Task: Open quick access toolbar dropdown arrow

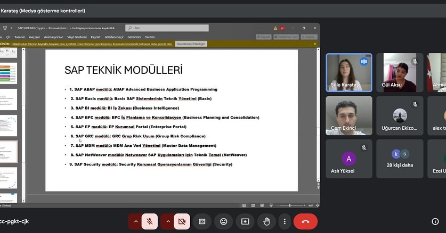Action: click(11, 28)
